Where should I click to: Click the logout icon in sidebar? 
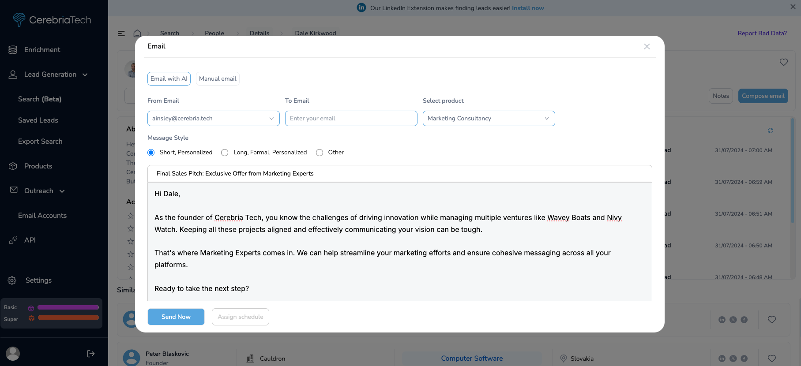tap(91, 354)
